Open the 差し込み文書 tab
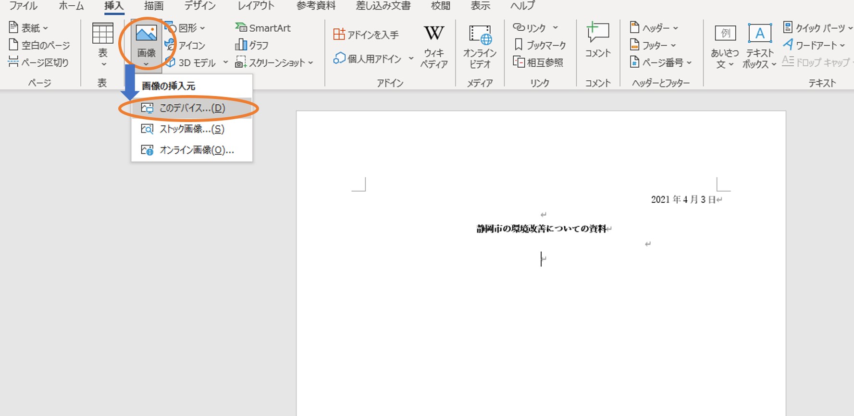854x416 pixels. tap(383, 6)
